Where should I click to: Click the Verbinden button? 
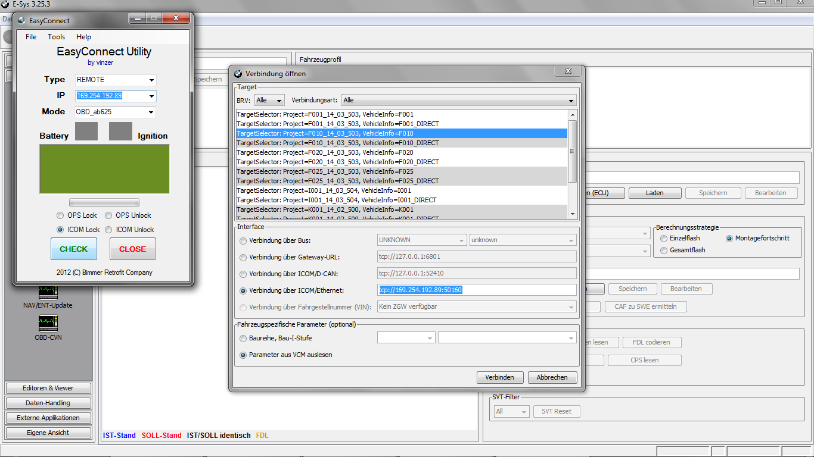pyautogui.click(x=500, y=377)
